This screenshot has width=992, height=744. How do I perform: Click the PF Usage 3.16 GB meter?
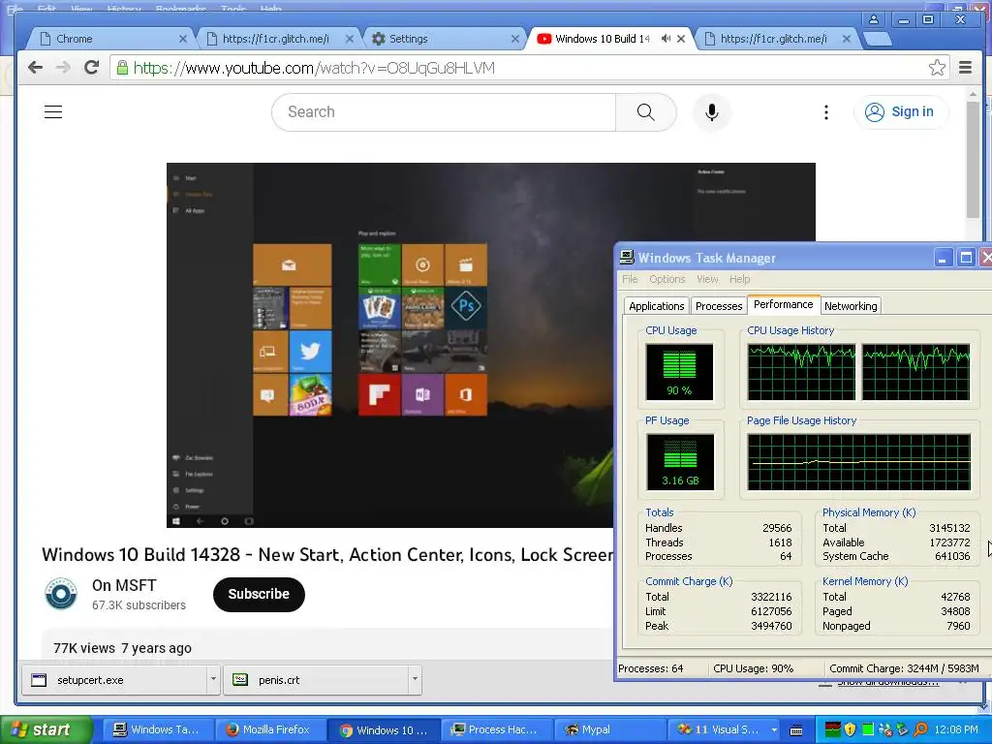680,462
